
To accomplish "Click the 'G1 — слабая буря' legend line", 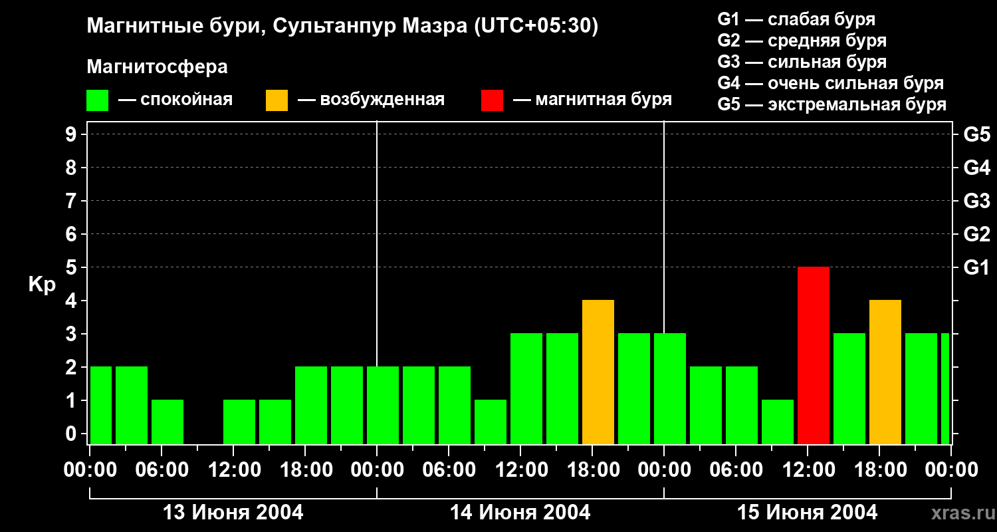I will 796,19.
